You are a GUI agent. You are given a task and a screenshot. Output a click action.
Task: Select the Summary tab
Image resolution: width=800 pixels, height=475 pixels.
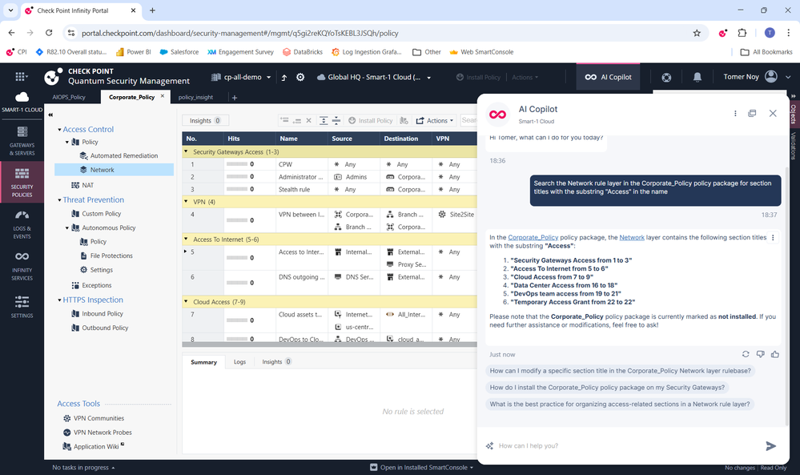pos(203,362)
